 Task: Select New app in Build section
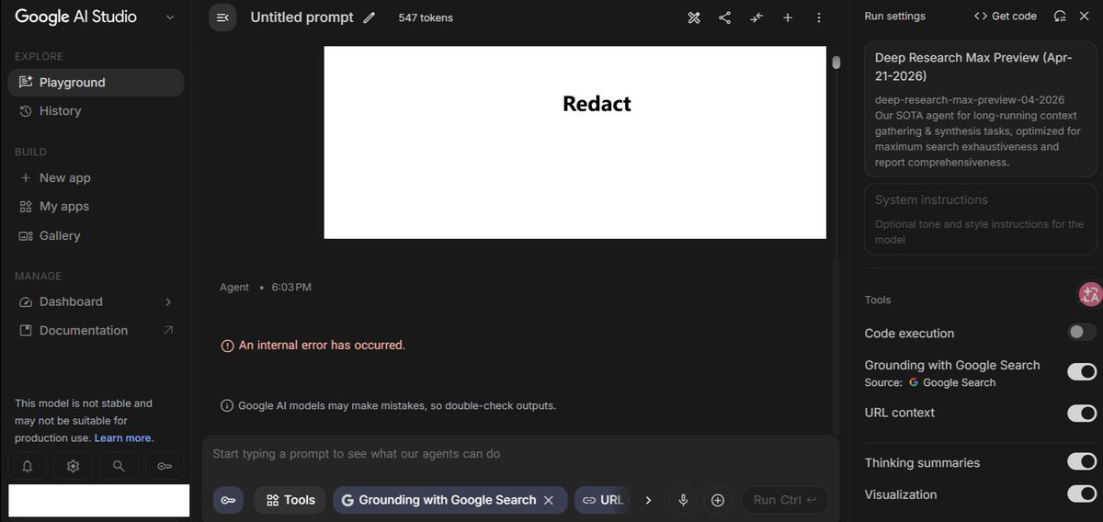click(x=96, y=177)
